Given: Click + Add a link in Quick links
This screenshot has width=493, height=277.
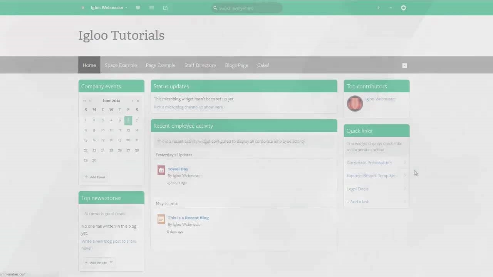Looking at the screenshot, I should click(x=358, y=202).
